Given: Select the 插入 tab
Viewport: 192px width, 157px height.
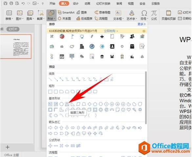Looking at the screenshot, I should 64,4.
